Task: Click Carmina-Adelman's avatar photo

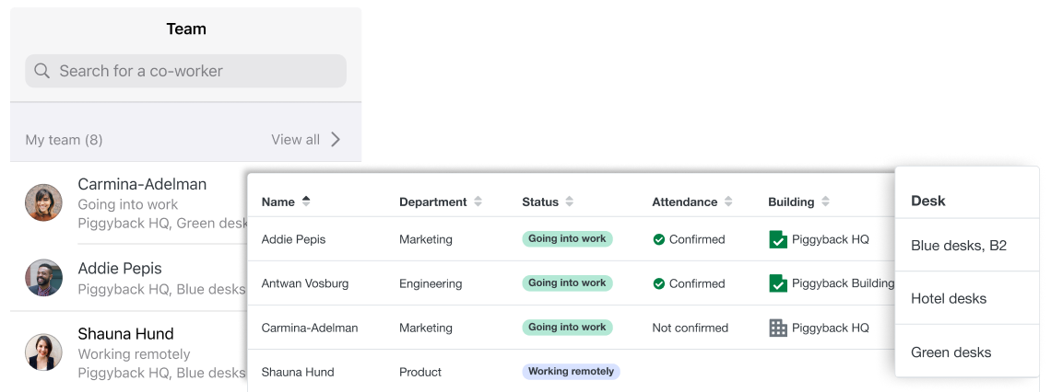Action: (43, 203)
